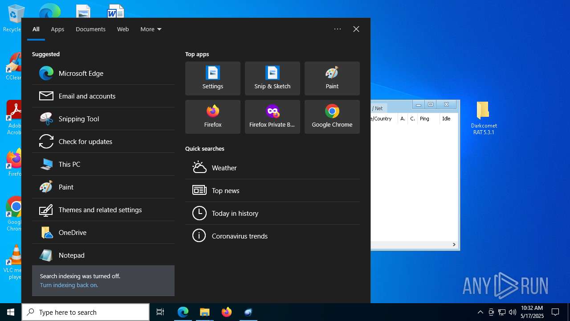
Task: Click Turn indexing back on link
Action: coord(69,285)
